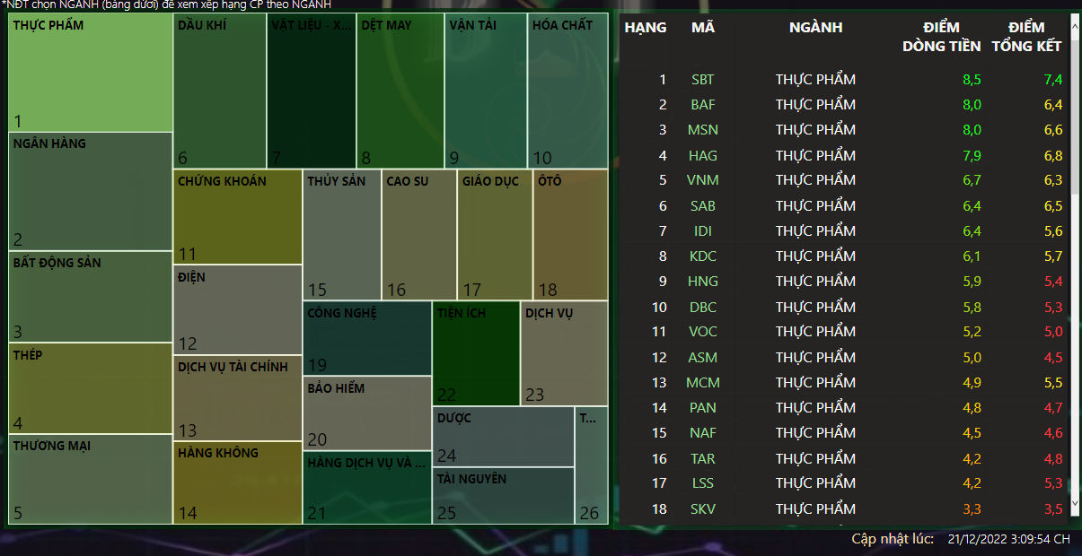Select the DỊCH VỤ TÀI CHÍNH tile
This screenshot has width=1082, height=556.
pos(238,397)
